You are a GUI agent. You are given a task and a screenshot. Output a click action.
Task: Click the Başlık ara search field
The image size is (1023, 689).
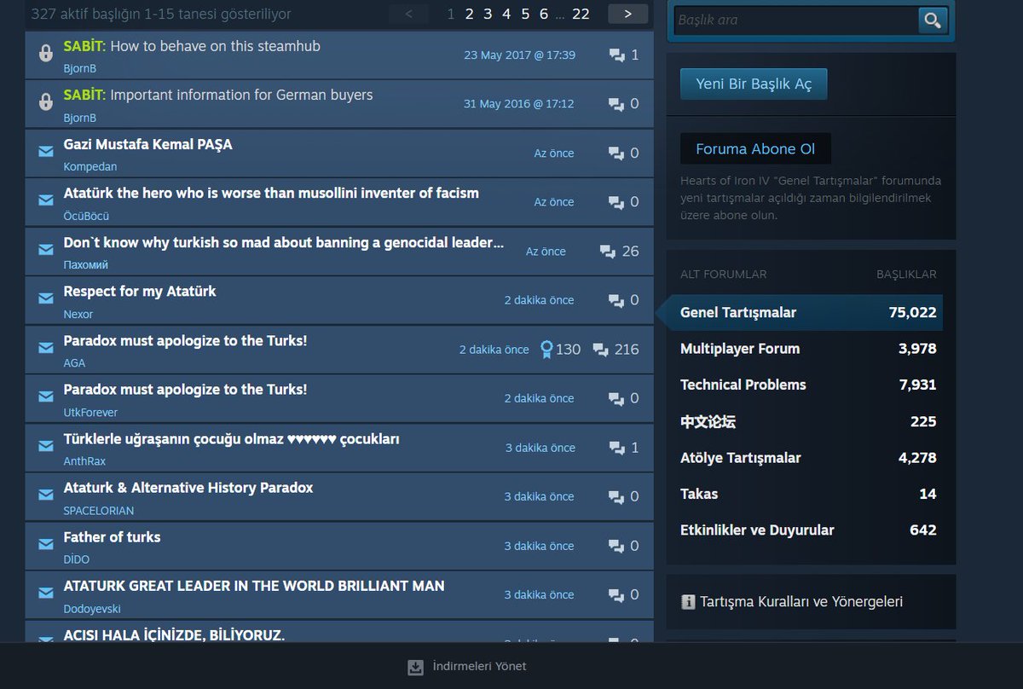point(795,20)
